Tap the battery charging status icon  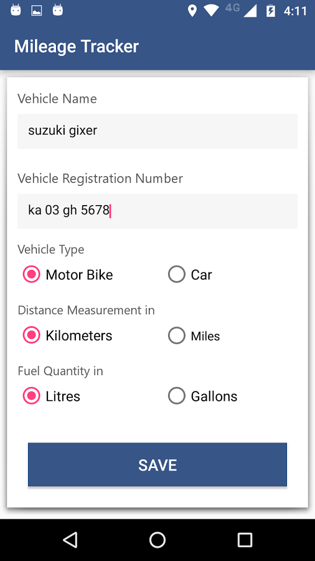pyautogui.click(x=271, y=11)
